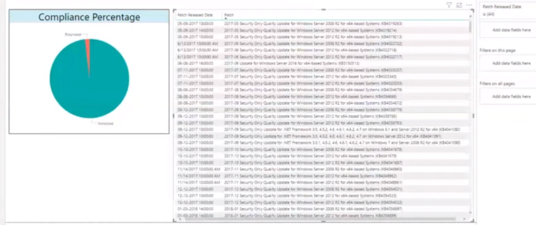This screenshot has height=225, width=536.
Task: Click the date cell '06-08-2017 16:00:00'
Action: [x=195, y=64]
